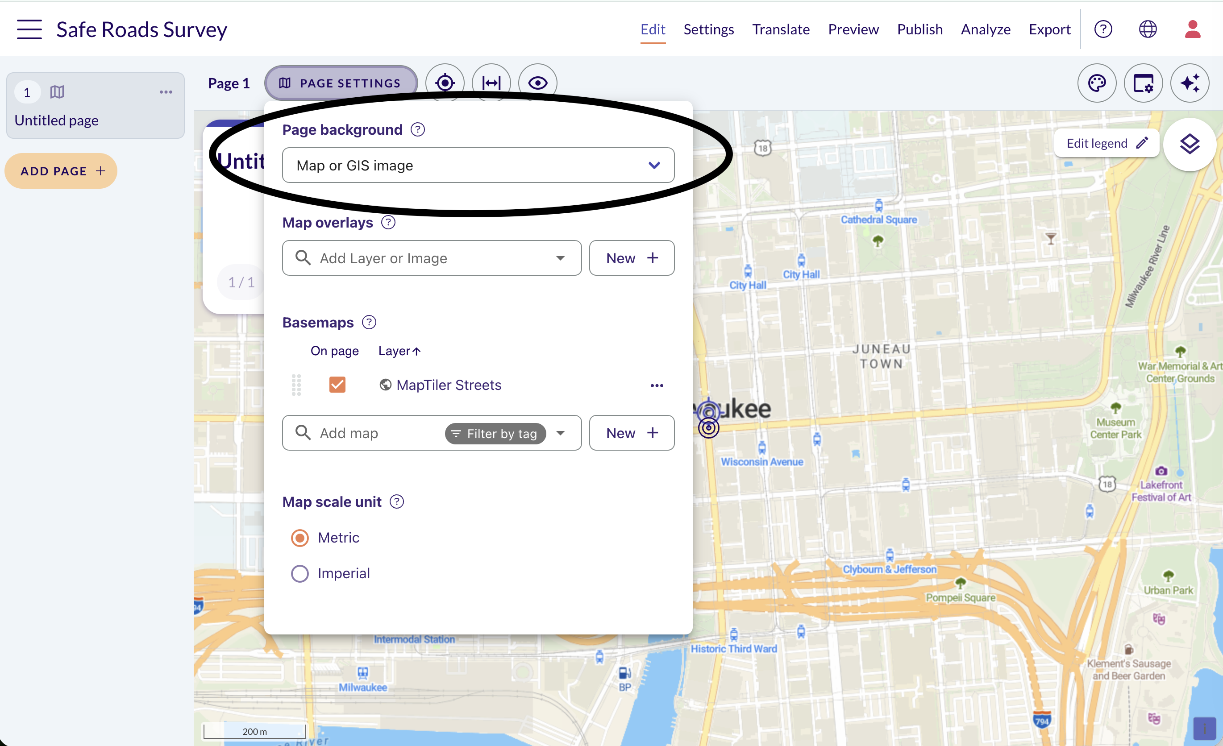Click the PAGE SETTINGS button

341,83
